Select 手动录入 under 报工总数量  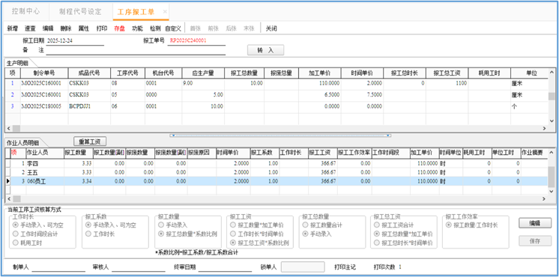tap(317, 234)
